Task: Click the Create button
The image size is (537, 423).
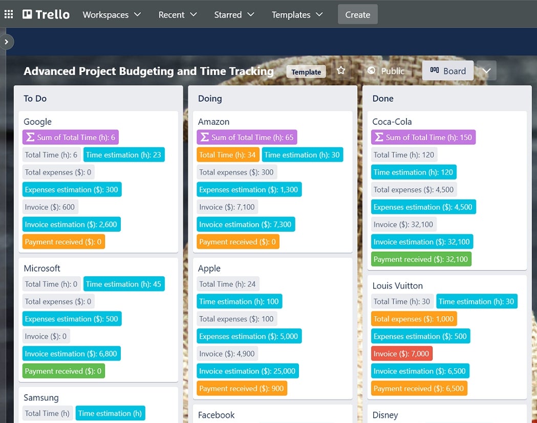Action: pyautogui.click(x=357, y=14)
